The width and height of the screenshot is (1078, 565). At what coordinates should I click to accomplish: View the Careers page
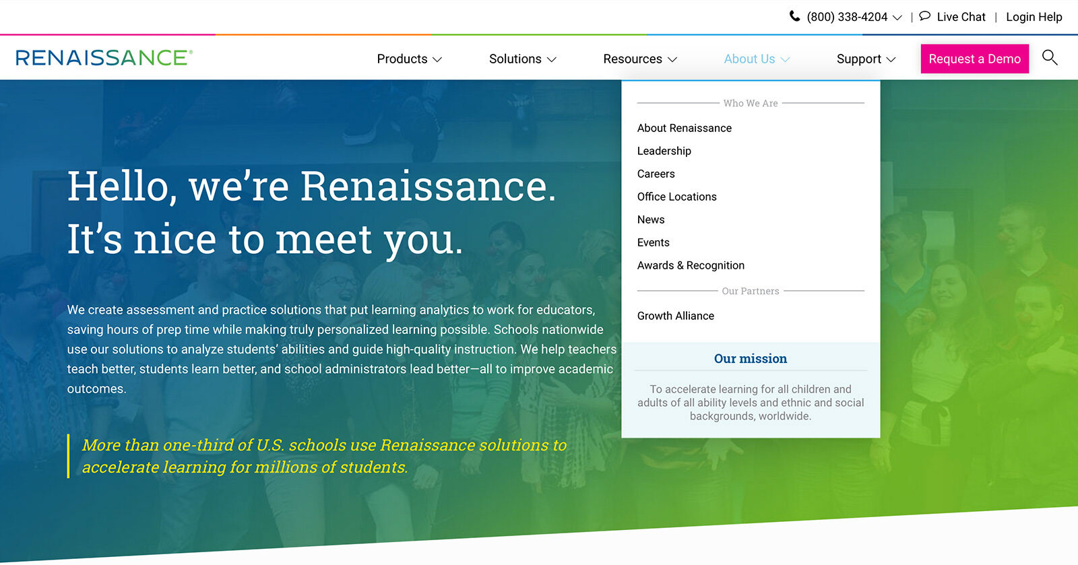[656, 174]
